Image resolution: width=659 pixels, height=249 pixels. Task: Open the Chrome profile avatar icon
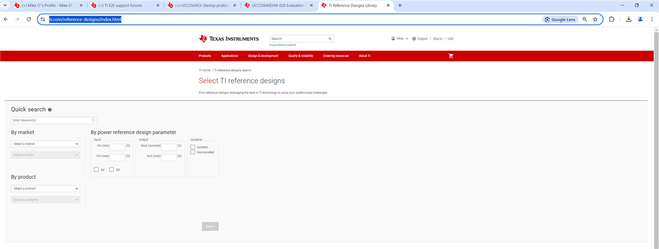click(x=640, y=19)
